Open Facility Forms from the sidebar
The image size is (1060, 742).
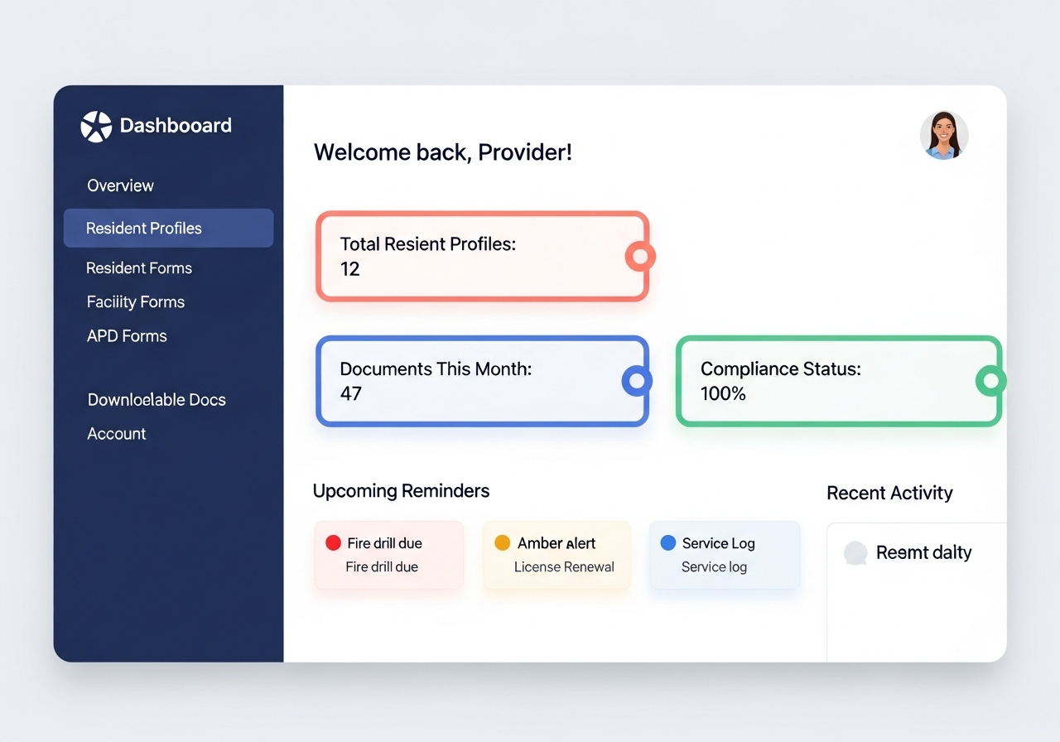[136, 302]
